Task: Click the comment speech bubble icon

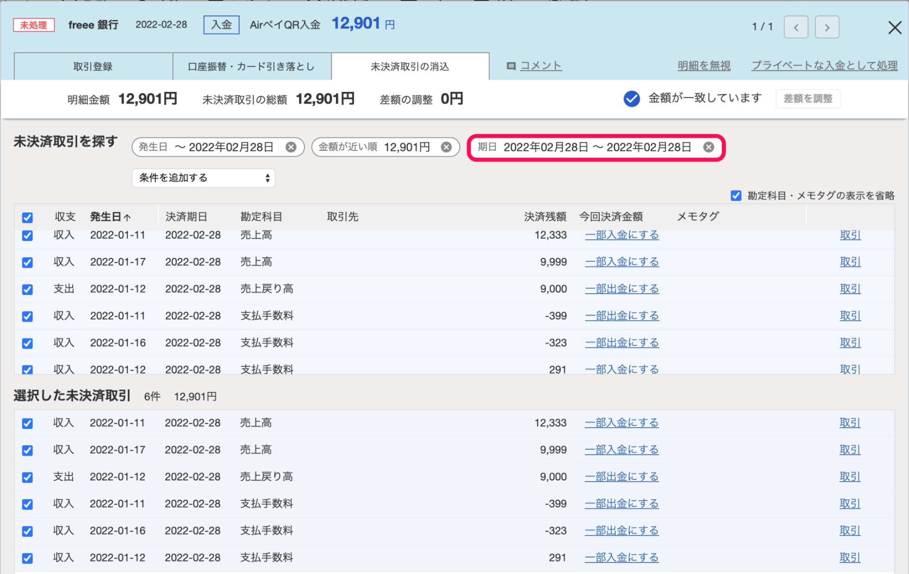Action: point(511,66)
